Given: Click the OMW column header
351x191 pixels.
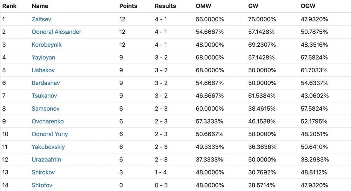Looking at the screenshot, I should pyautogui.click(x=204, y=6).
